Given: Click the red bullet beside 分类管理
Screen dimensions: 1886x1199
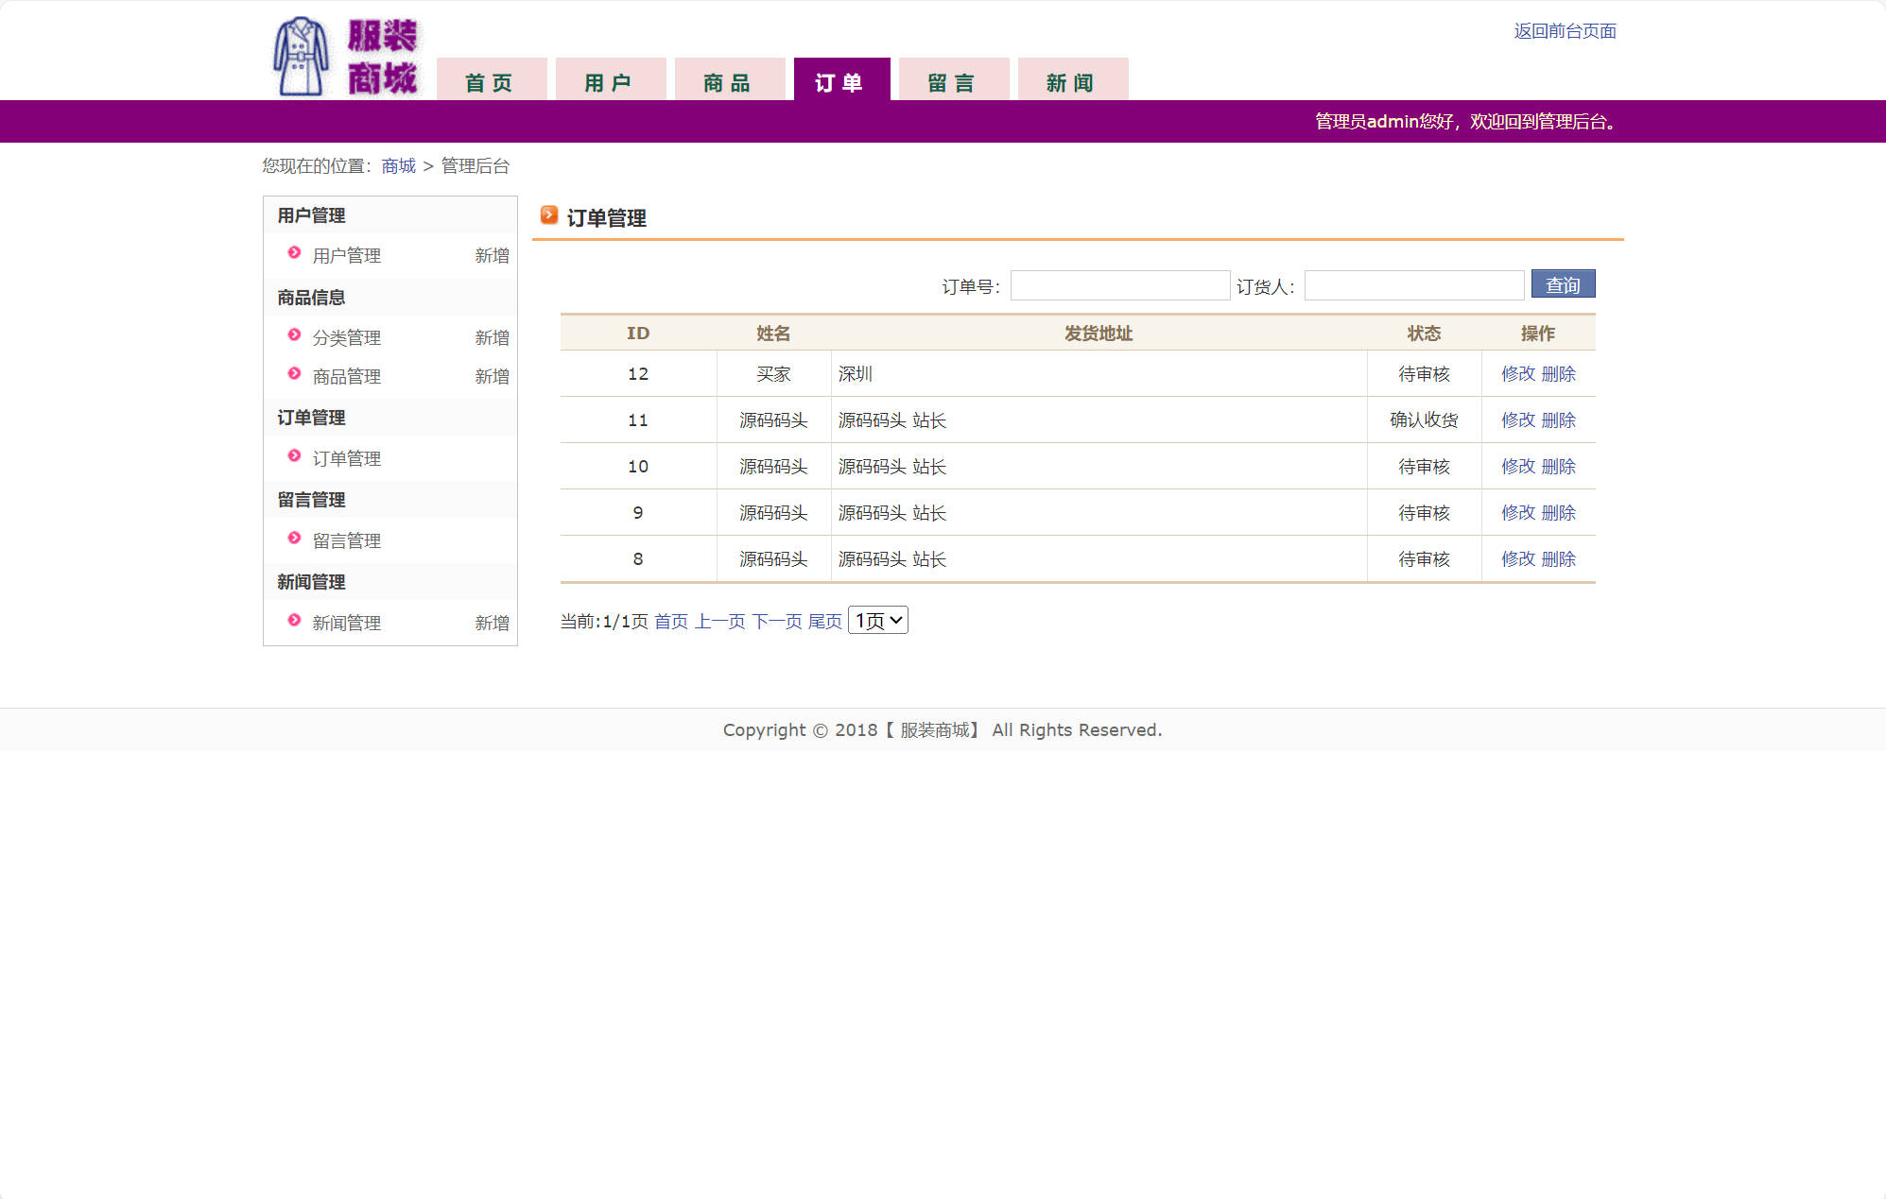Looking at the screenshot, I should [x=294, y=335].
